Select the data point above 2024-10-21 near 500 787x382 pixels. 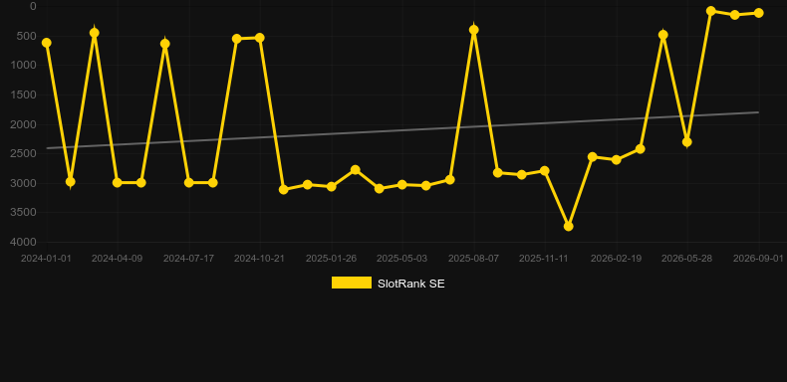(259, 38)
